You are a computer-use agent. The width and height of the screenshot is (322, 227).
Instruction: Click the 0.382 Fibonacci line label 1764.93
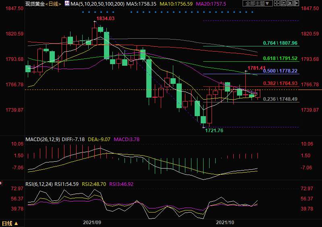pyautogui.click(x=280, y=83)
